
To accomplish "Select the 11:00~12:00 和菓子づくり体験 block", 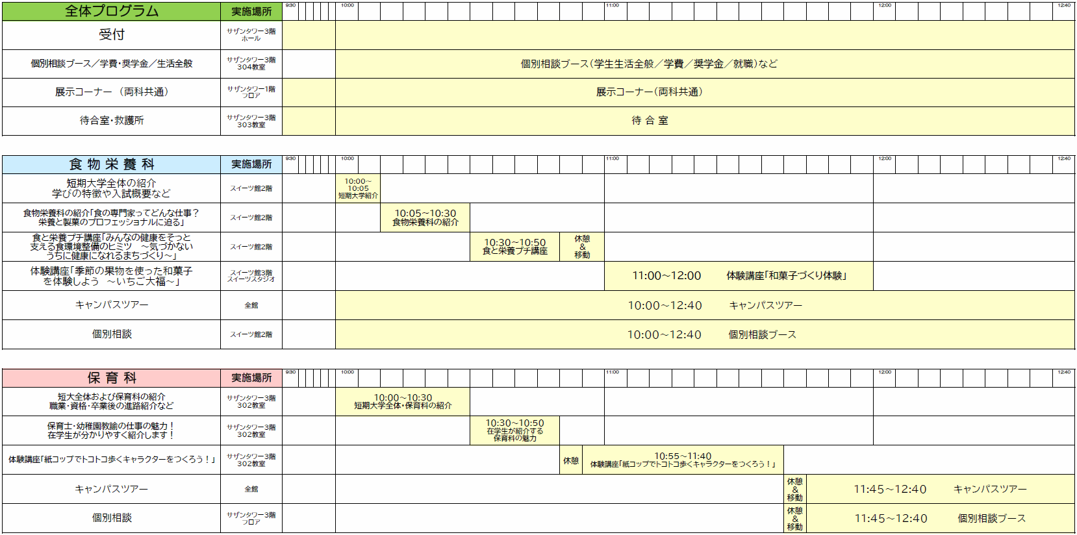I will (x=739, y=276).
